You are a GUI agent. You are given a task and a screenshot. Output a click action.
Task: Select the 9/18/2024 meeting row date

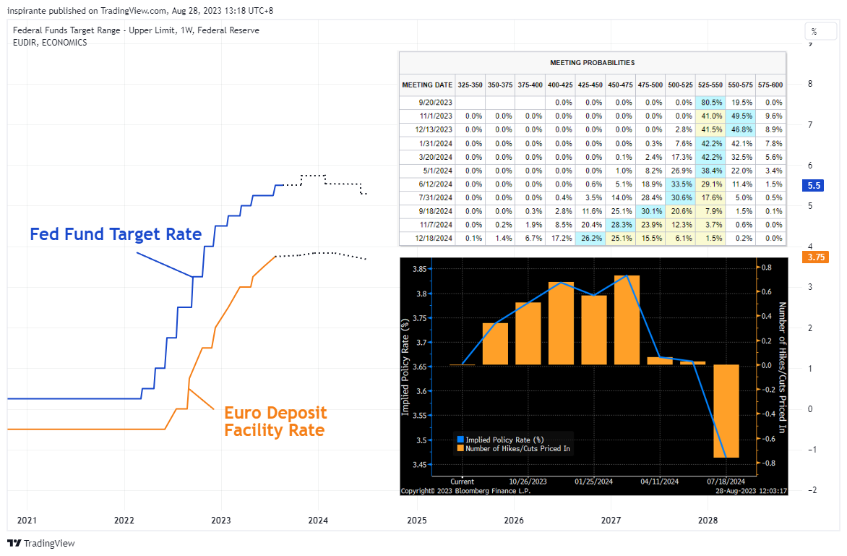[x=435, y=210]
